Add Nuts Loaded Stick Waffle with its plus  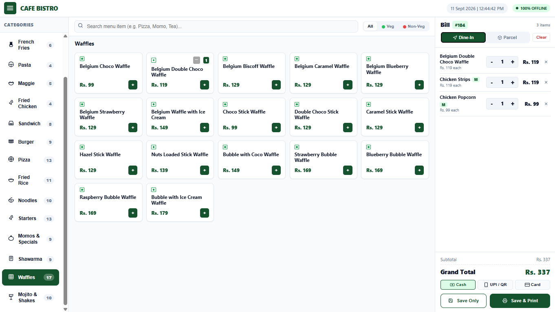click(205, 170)
